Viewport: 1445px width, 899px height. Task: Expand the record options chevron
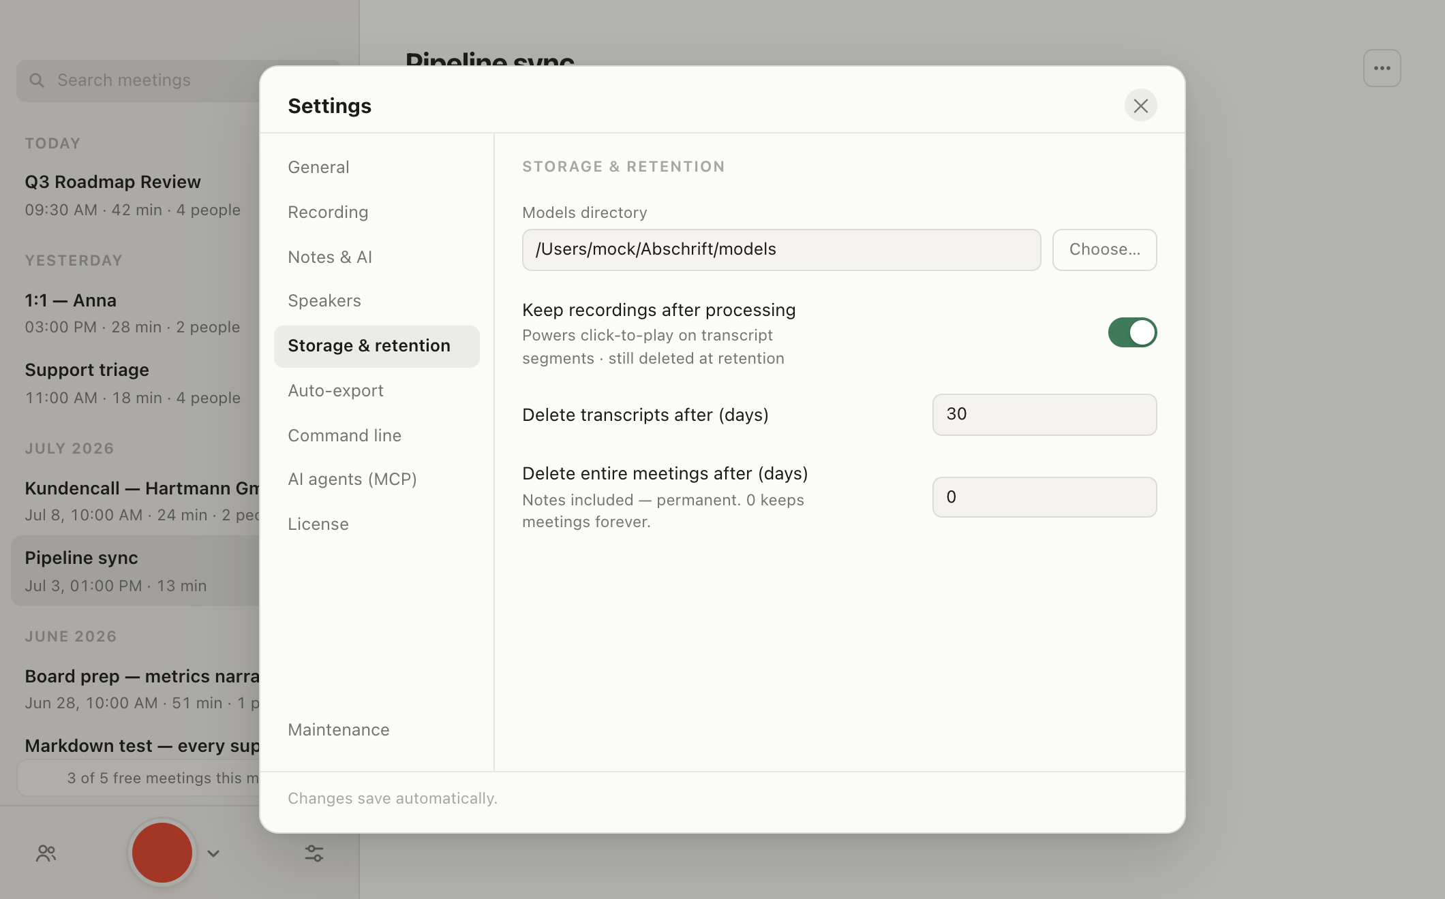pyautogui.click(x=213, y=853)
